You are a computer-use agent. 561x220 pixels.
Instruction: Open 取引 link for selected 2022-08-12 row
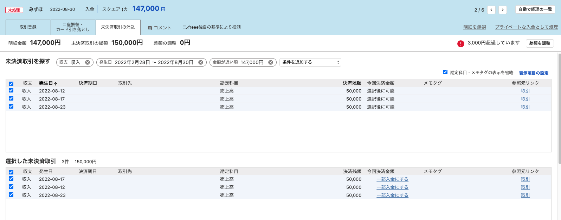[x=525, y=187]
